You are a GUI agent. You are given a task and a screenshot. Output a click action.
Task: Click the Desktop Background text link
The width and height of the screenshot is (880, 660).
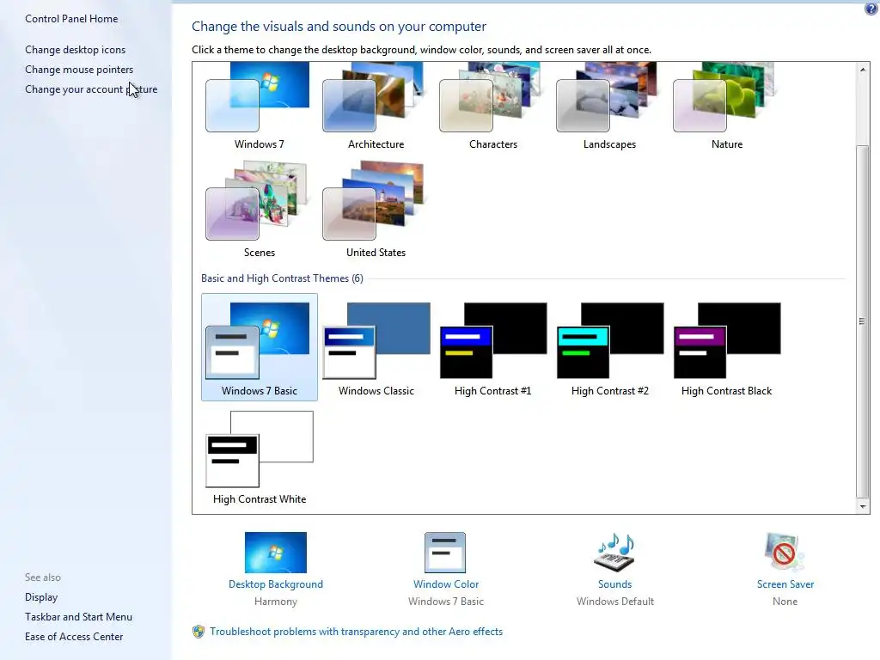276,584
